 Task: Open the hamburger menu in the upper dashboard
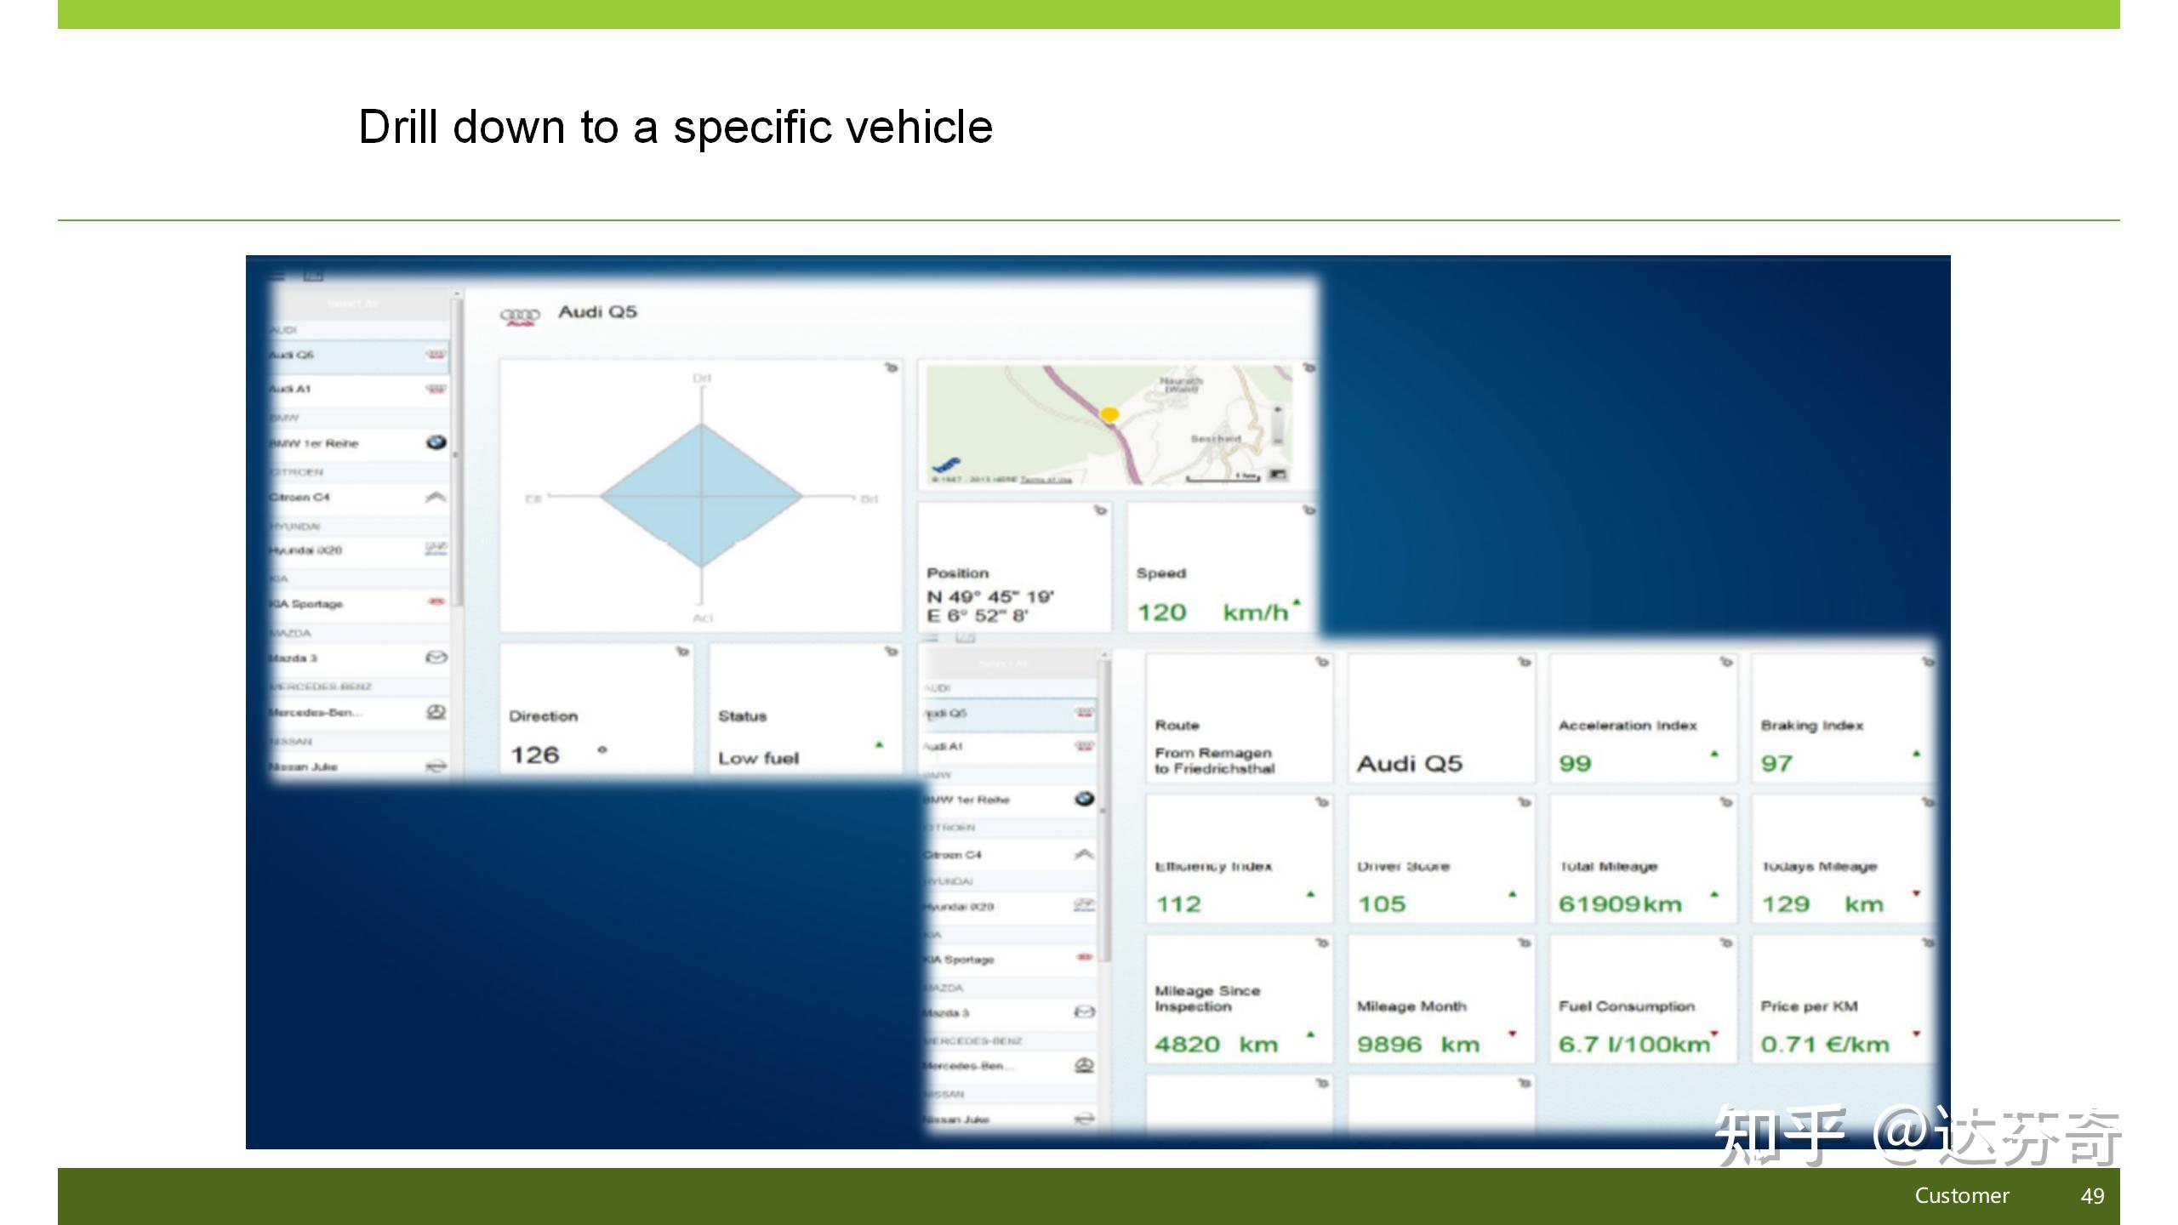(x=276, y=275)
